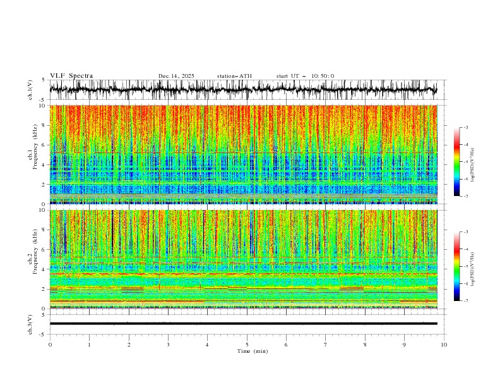Click the "VLF Spectra" title text
Image resolution: width=500 pixels, height=387 pixels.
(71, 76)
